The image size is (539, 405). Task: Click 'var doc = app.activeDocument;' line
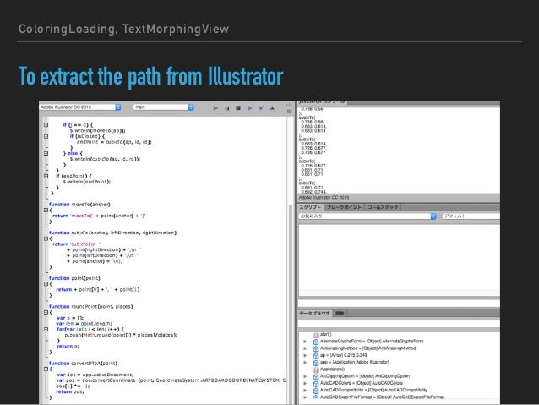(95, 375)
